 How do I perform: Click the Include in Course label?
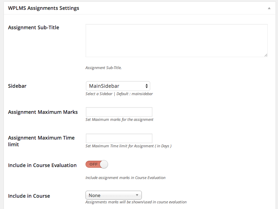point(29,196)
